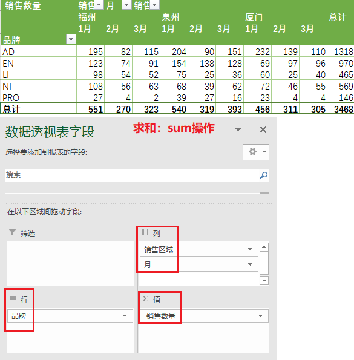Open the 品牌 field dropdown in rows area
This screenshot has width=354, height=360.
click(x=125, y=316)
